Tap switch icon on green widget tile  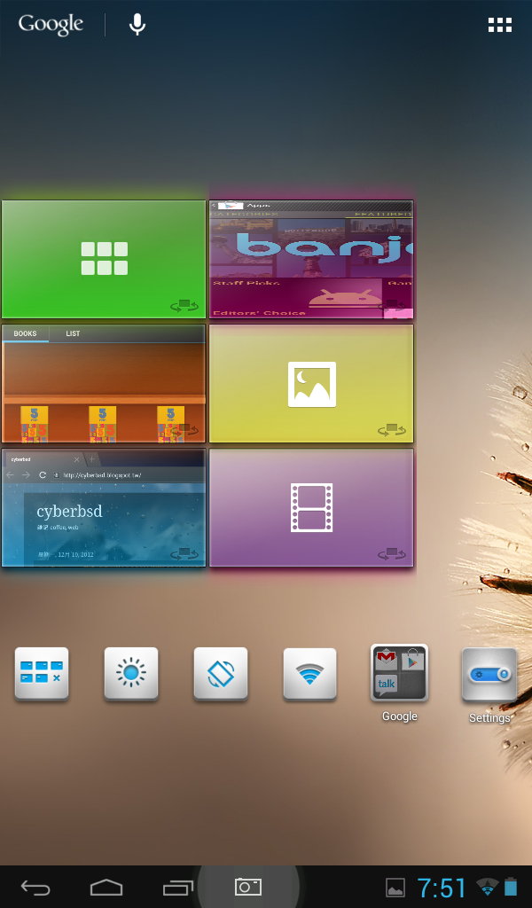pyautogui.click(x=184, y=305)
